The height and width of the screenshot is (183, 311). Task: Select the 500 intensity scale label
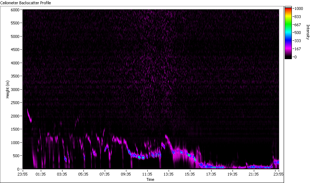click(x=298, y=33)
